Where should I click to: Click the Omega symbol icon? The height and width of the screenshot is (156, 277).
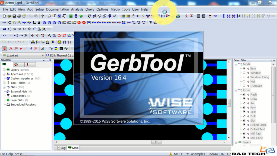[48, 42]
